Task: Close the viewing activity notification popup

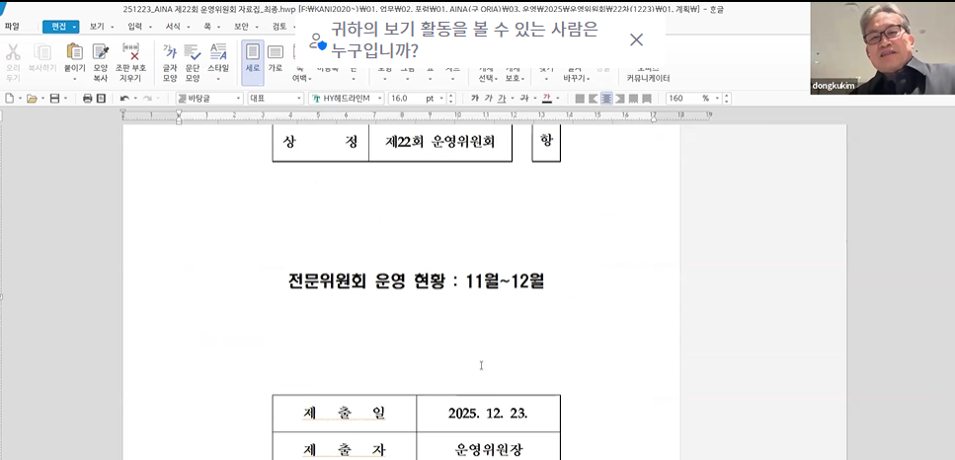Action: tap(636, 39)
